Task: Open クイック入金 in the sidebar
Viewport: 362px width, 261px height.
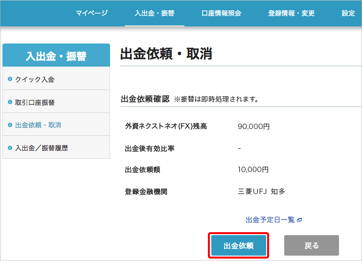Action: (35, 79)
